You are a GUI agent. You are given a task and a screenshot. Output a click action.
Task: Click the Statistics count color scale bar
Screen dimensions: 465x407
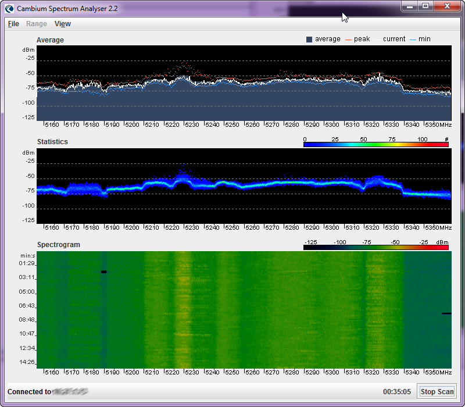tap(376, 145)
